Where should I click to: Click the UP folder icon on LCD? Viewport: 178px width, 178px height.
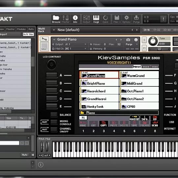tap(155, 118)
